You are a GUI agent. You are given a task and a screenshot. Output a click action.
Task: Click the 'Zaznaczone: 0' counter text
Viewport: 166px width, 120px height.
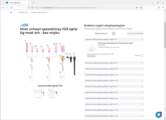click(x=101, y=34)
